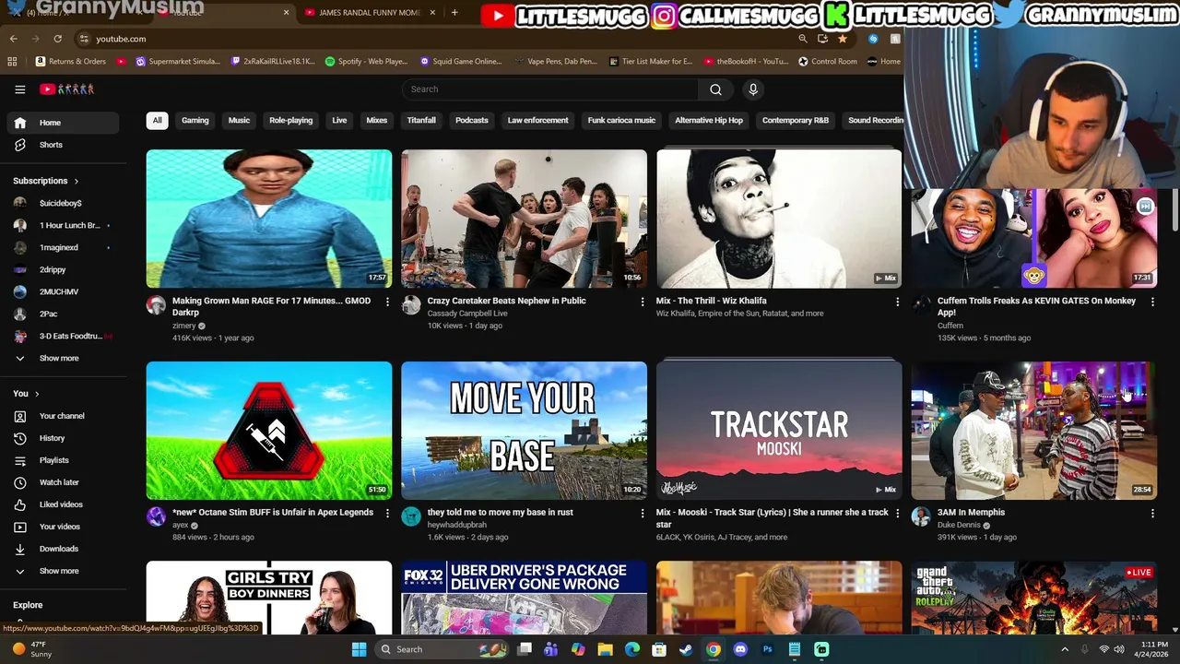Screen dimensions: 1180x664
Task: Open Supermarket Simulator bookmark
Action: tap(178, 62)
